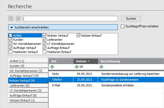Select the Notizen Verkauf (4) results tab
Screen dimensions: 164x108
[28, 81]
